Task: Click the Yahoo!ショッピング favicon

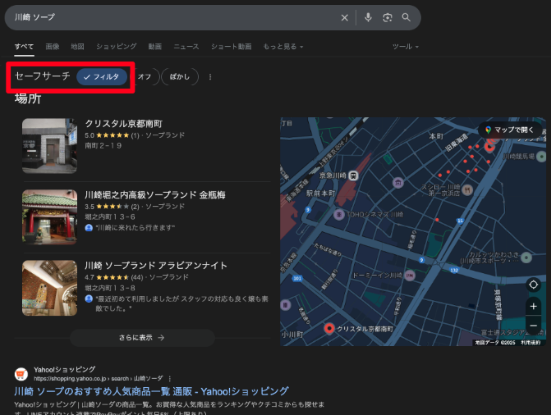Action: [21, 374]
